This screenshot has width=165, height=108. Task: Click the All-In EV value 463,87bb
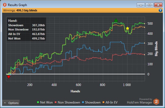point(38,34)
